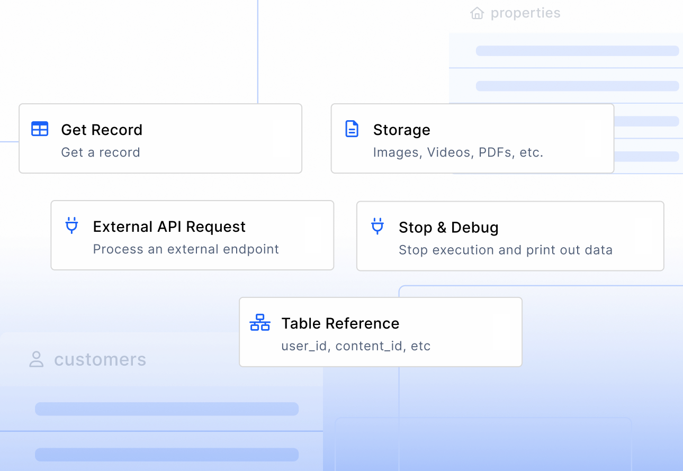Screen dimensions: 683x471
Task: Click the "Get a record" description text
Action: 101,152
